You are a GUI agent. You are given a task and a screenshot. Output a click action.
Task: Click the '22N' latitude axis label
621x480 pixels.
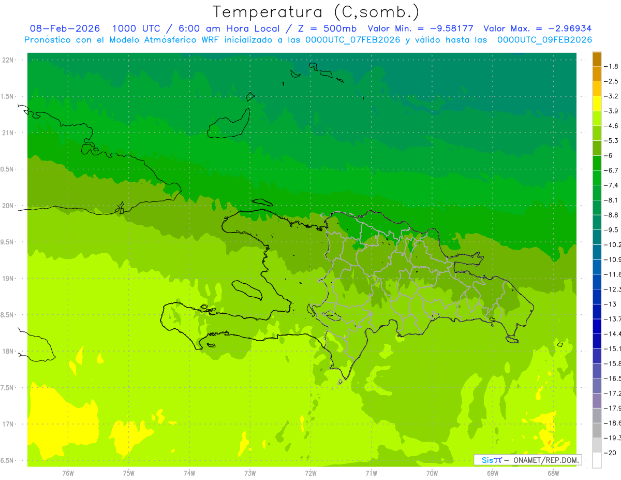(x=9, y=60)
